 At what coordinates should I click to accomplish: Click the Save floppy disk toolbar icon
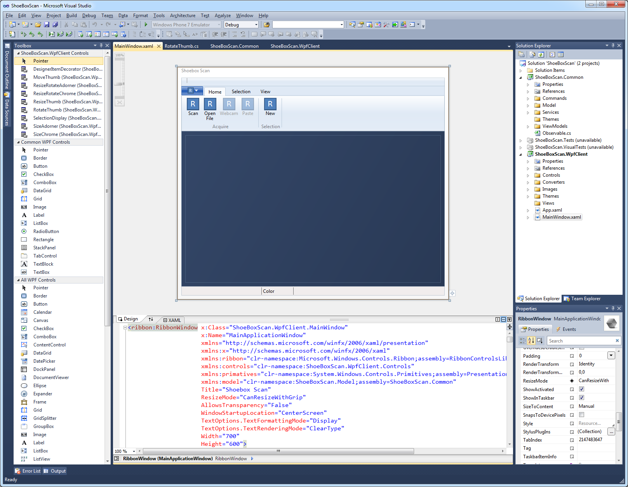coord(47,24)
